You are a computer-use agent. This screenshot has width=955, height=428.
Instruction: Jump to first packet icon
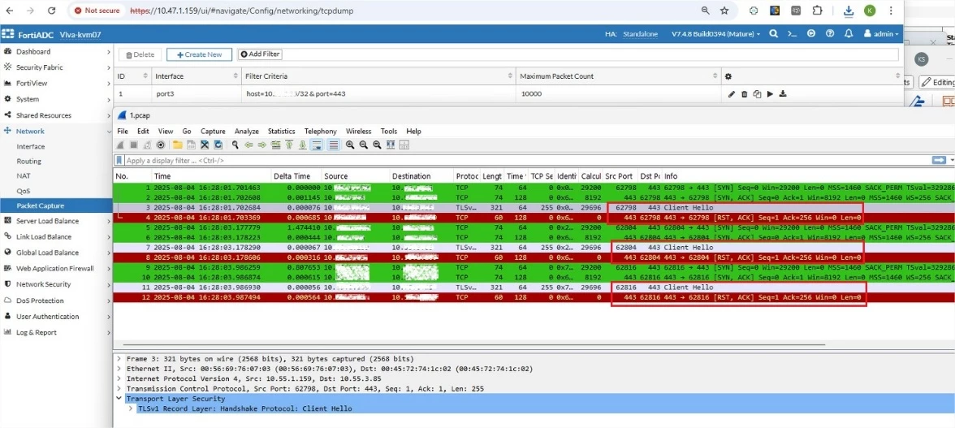point(289,145)
